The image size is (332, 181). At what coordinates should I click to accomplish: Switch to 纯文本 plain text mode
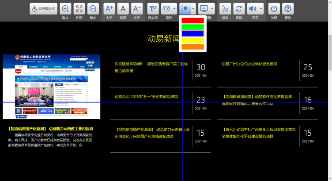click(x=153, y=9)
